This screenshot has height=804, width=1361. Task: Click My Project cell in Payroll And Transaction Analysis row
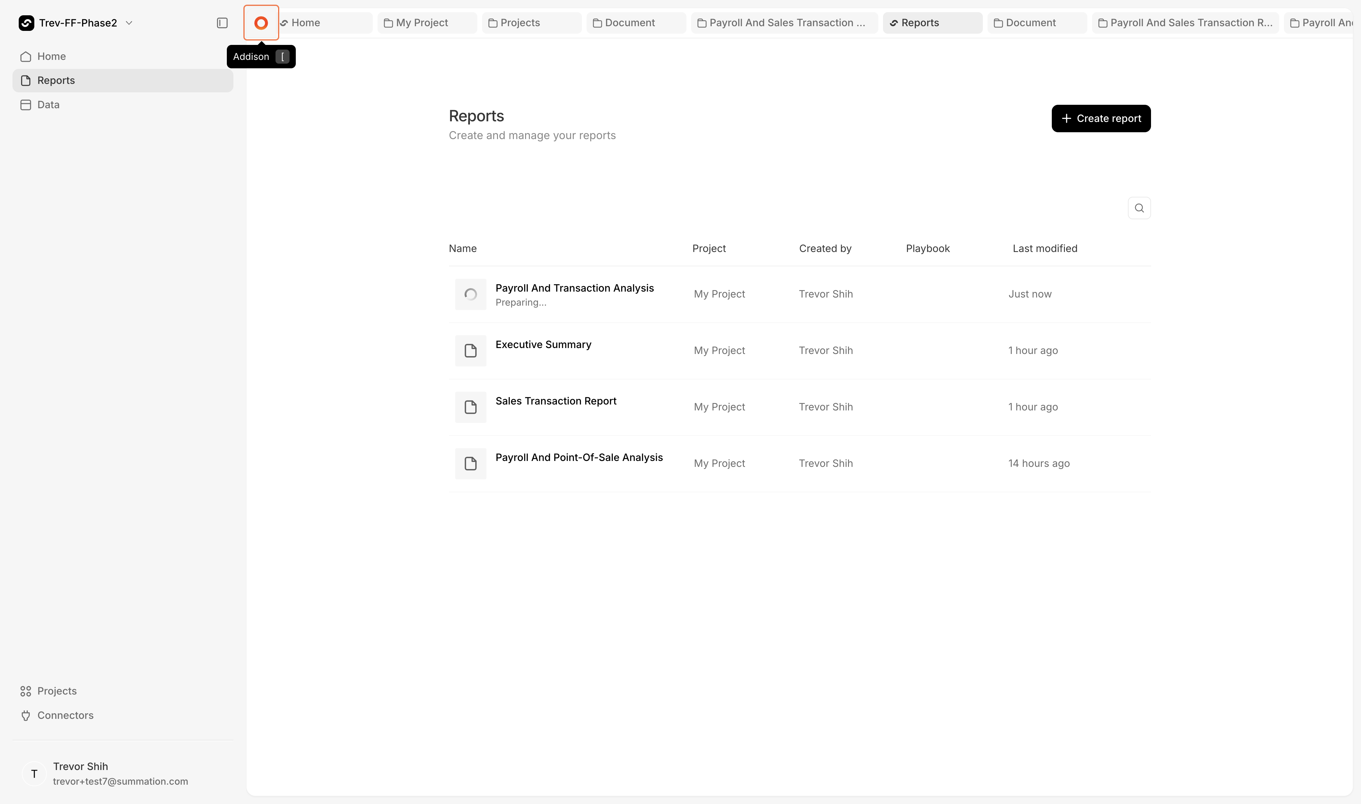pos(719,294)
